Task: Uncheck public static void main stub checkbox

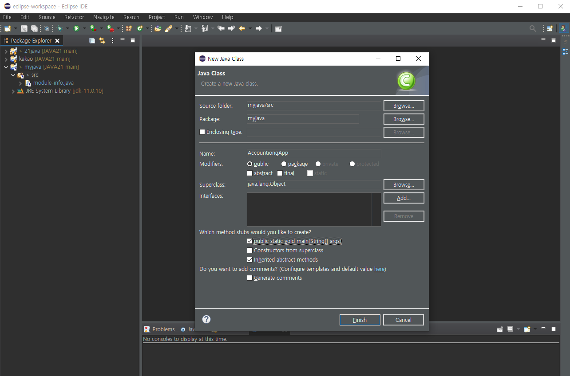Action: point(250,241)
